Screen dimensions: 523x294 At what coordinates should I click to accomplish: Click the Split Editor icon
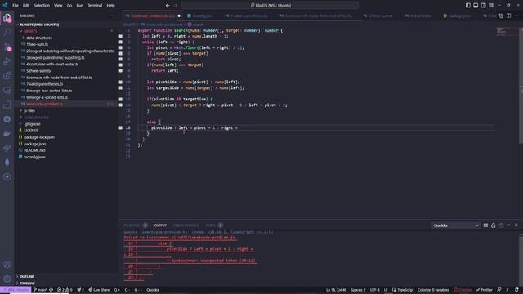(x=508, y=16)
